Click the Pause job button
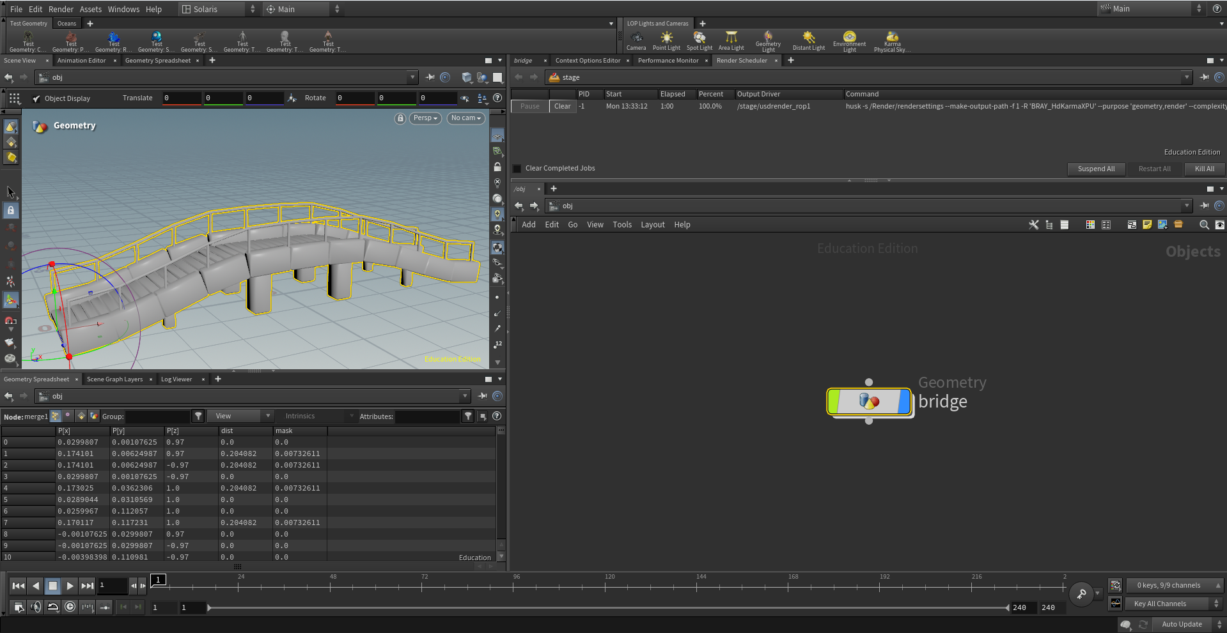This screenshot has height=633, width=1227. (x=530, y=107)
